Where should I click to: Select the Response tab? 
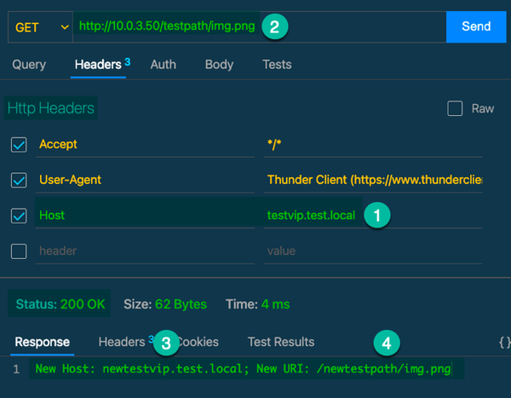(42, 342)
